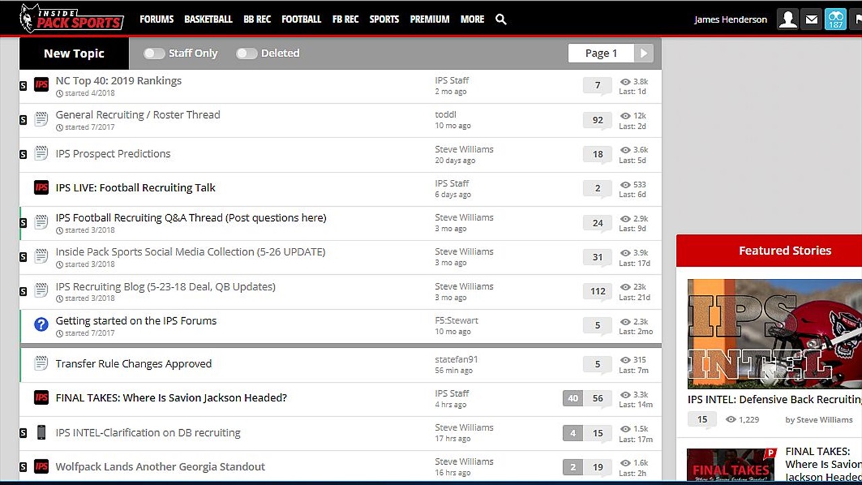Screen dimensions: 862x485
Task: Click reply count 92 on General Recruiting
Action: point(598,120)
